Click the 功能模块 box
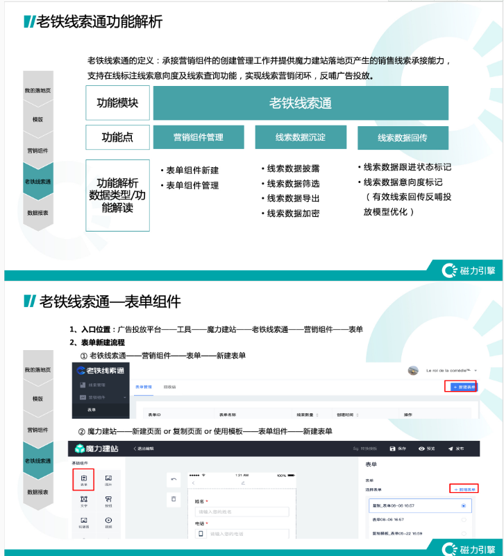Screen dimensions: 504x556 [x=117, y=103]
